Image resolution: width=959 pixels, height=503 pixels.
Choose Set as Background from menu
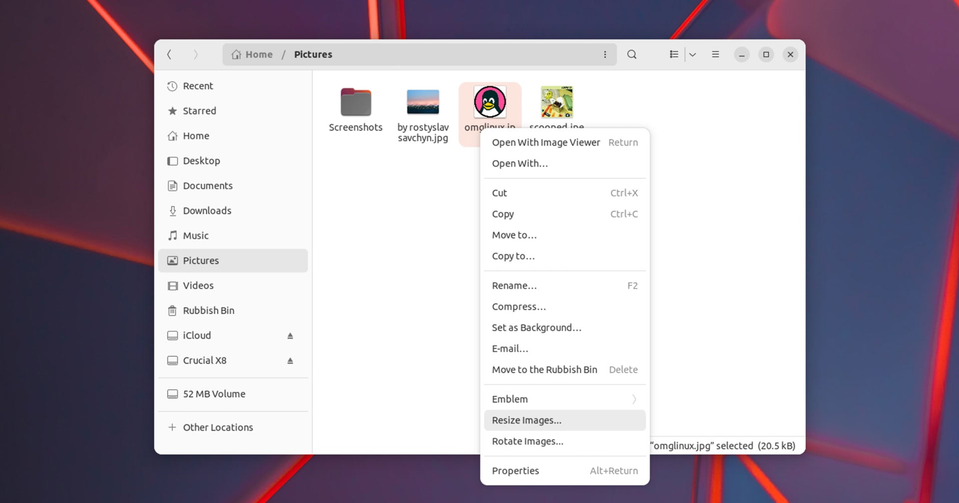(x=536, y=327)
